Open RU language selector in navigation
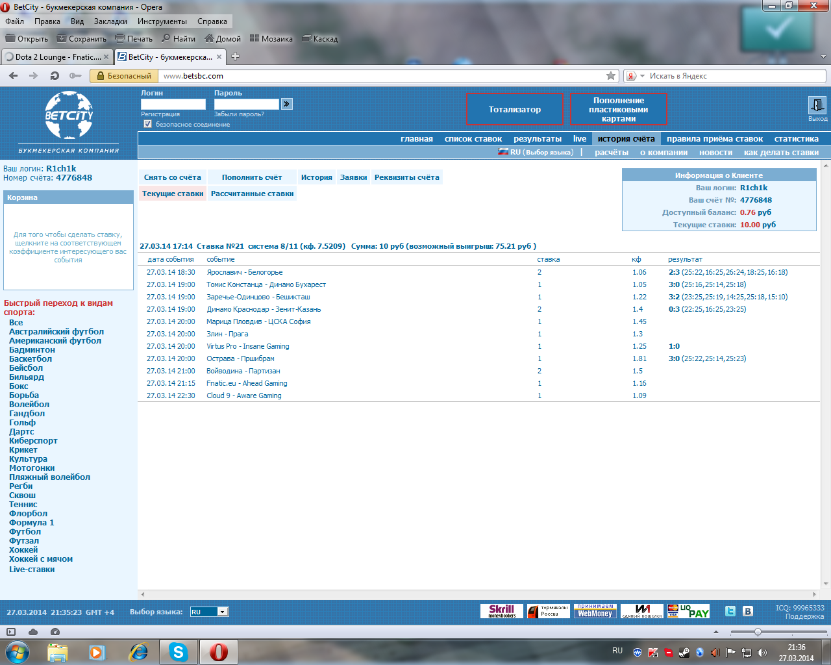Image resolution: width=831 pixels, height=665 pixels. pyautogui.click(x=536, y=153)
